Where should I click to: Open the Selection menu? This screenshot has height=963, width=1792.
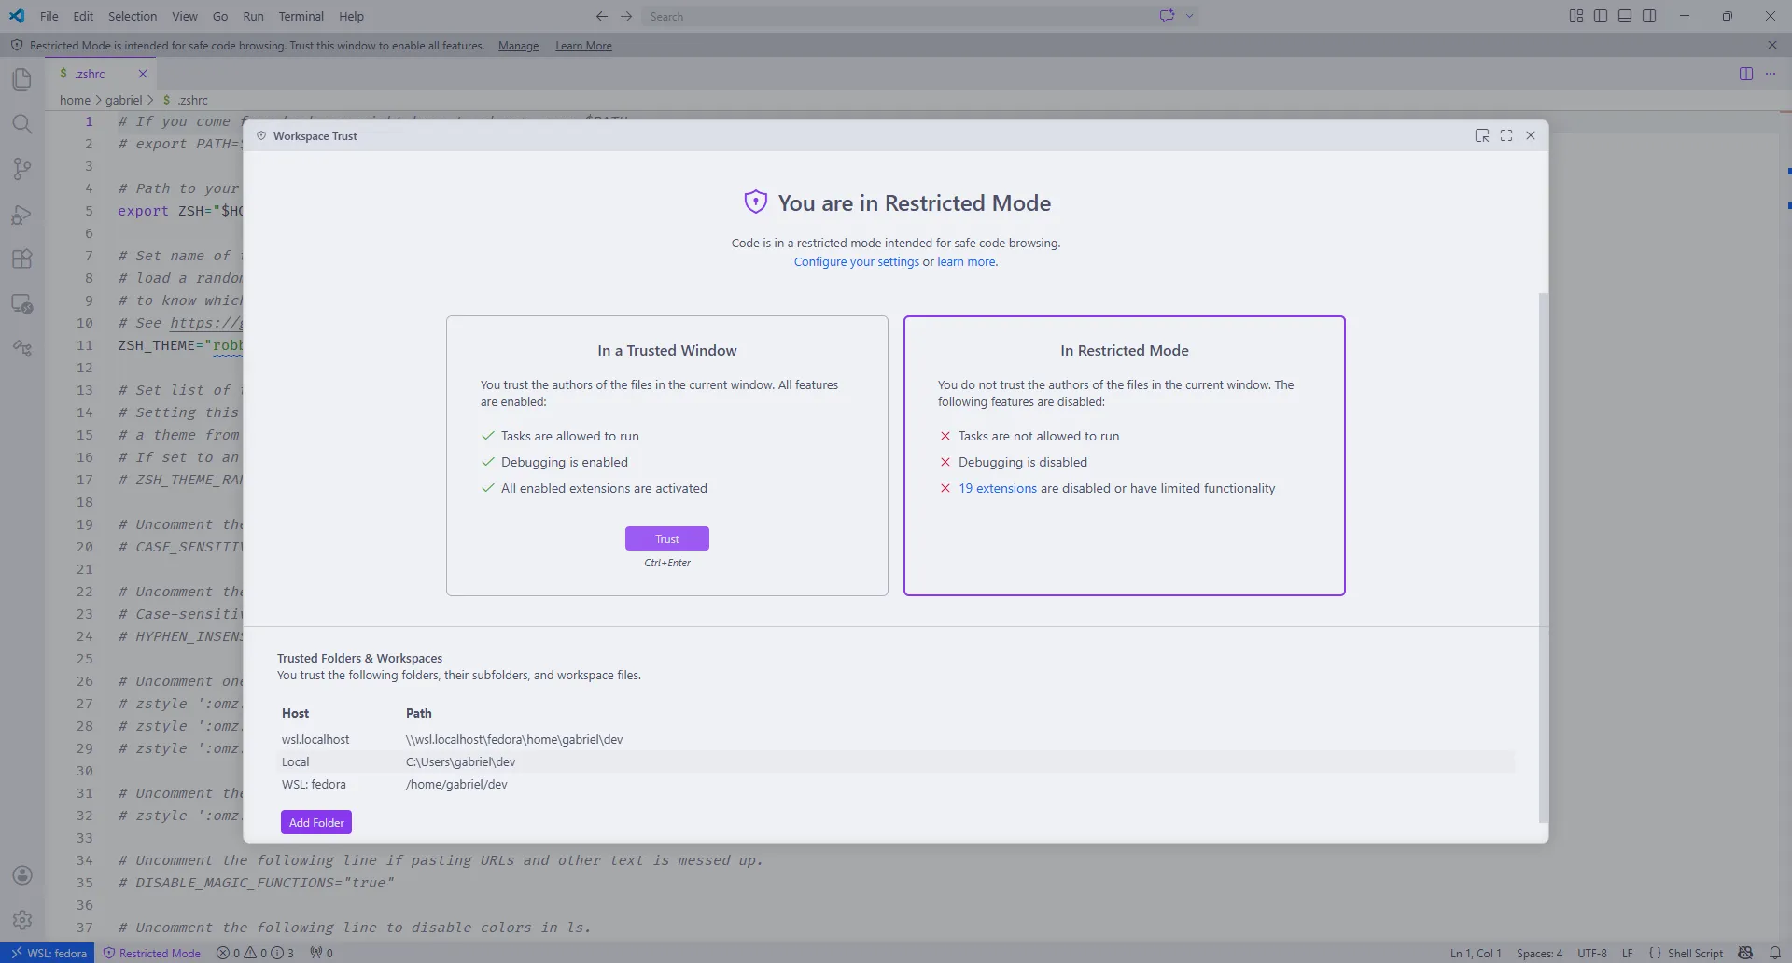tap(133, 16)
